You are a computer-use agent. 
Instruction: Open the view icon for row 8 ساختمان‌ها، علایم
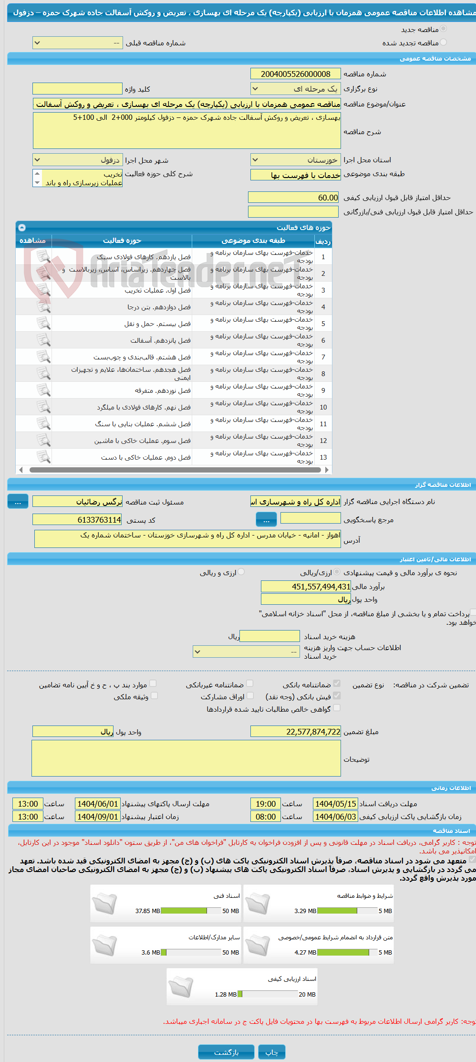pyautogui.click(x=43, y=374)
